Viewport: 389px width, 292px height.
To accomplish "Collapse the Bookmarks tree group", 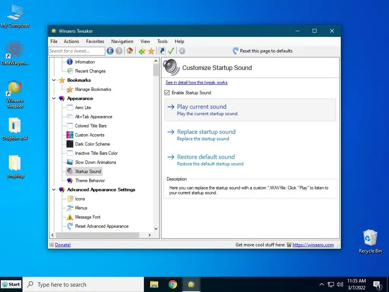I will pos(54,80).
